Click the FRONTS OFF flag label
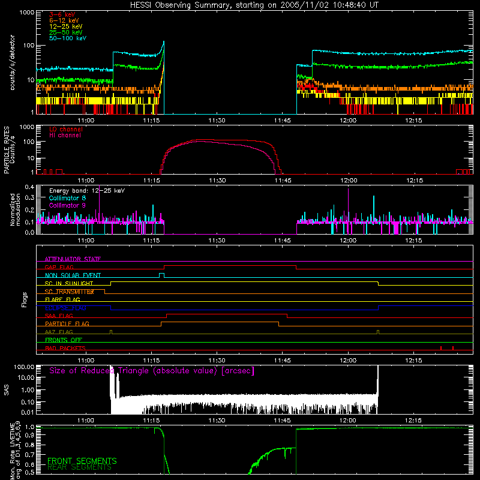Viewport: 480px width, 480px height. click(x=64, y=340)
